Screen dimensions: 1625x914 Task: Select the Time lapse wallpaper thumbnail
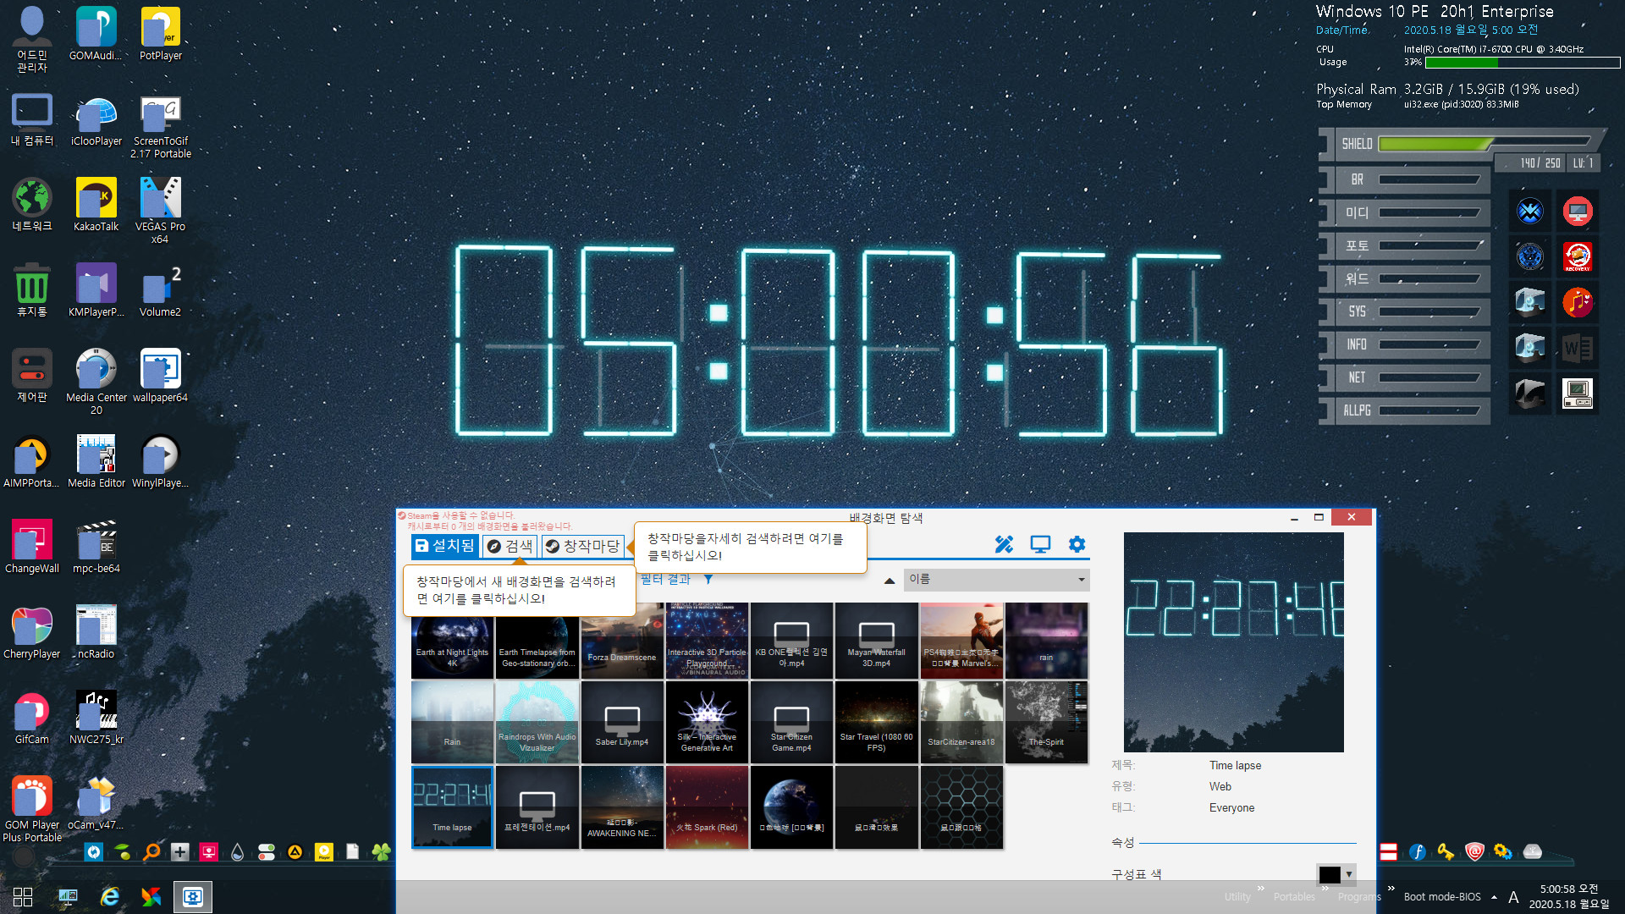452,807
